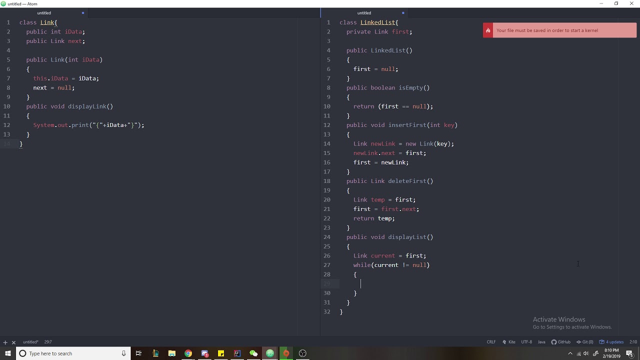
Task: Click the line 'class Link{' in the left editor
Action: pos(38,22)
